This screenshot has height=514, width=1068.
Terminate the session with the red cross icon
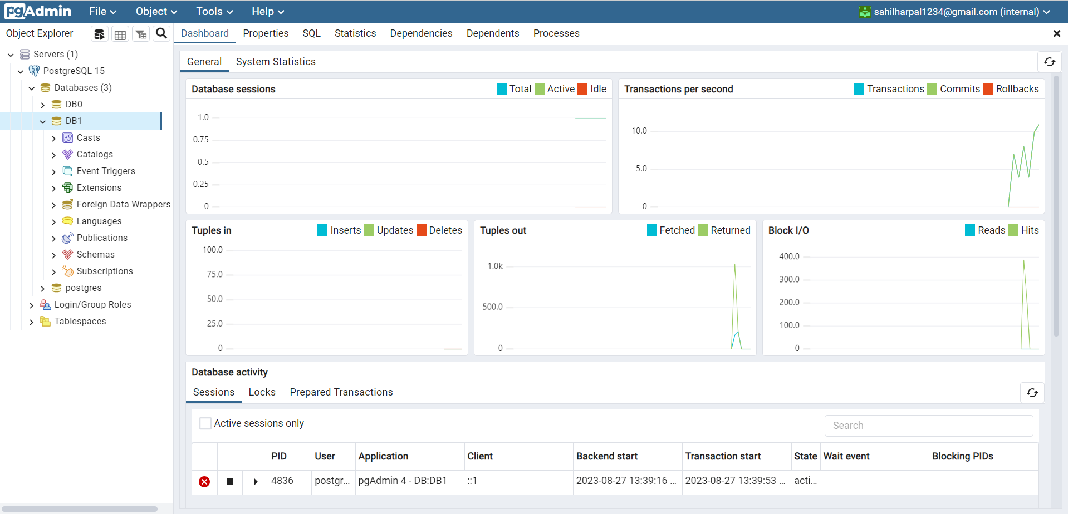coord(204,482)
